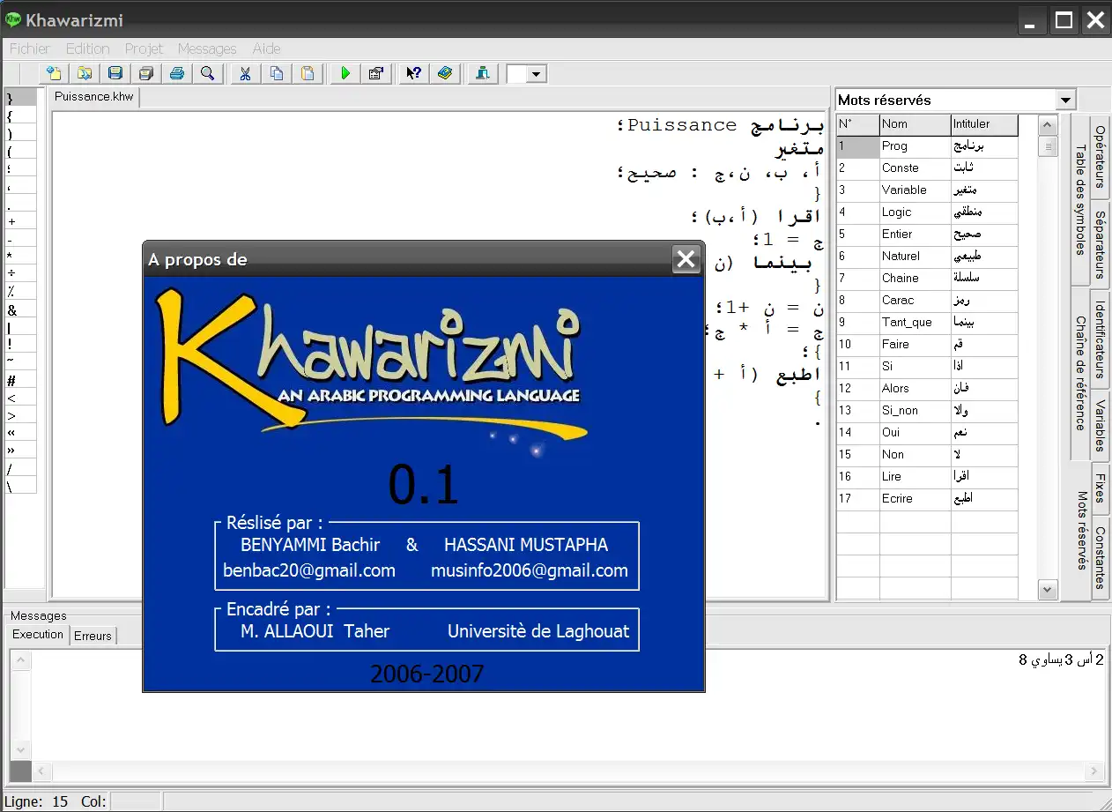Click the Nom column header

coord(915,124)
